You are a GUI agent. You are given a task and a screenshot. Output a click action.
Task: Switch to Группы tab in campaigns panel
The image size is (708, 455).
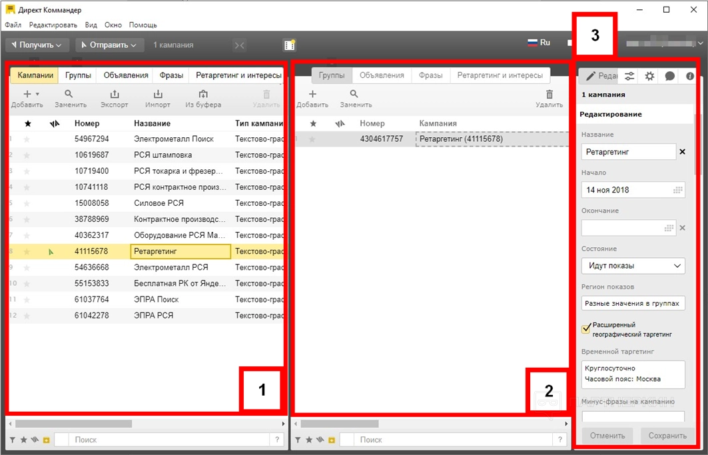[x=78, y=75]
